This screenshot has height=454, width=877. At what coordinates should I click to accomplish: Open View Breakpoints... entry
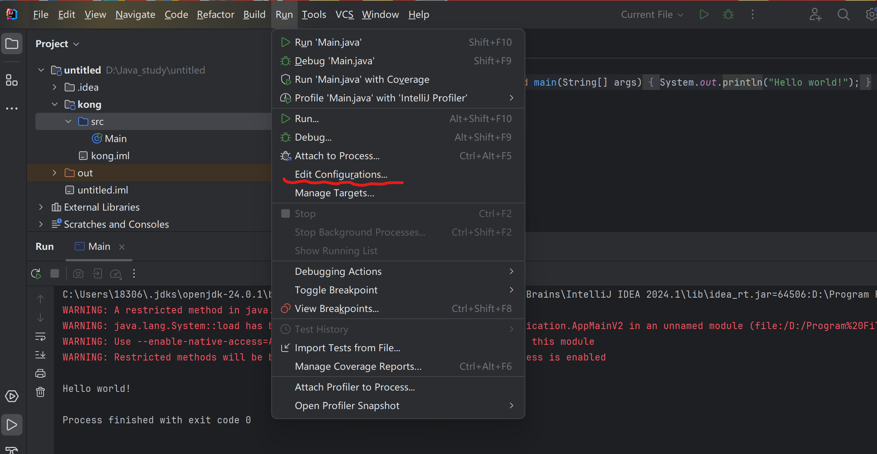[x=398, y=309]
